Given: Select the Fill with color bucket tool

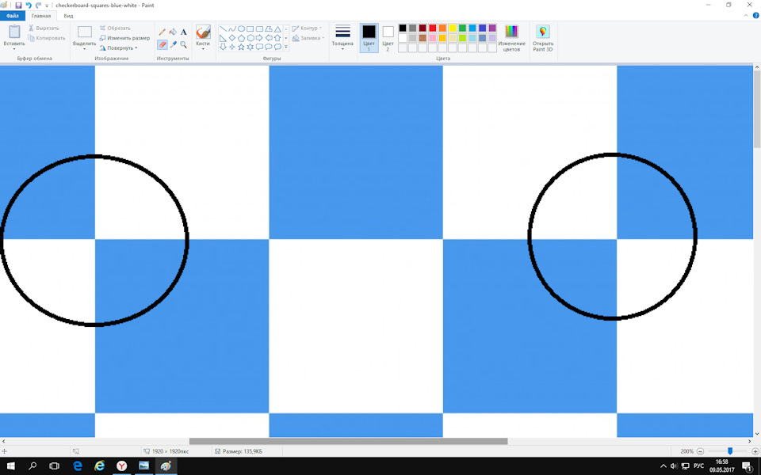Looking at the screenshot, I should [173, 32].
